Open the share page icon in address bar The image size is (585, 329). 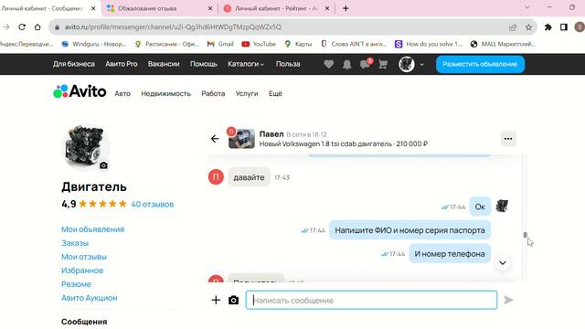[513, 27]
